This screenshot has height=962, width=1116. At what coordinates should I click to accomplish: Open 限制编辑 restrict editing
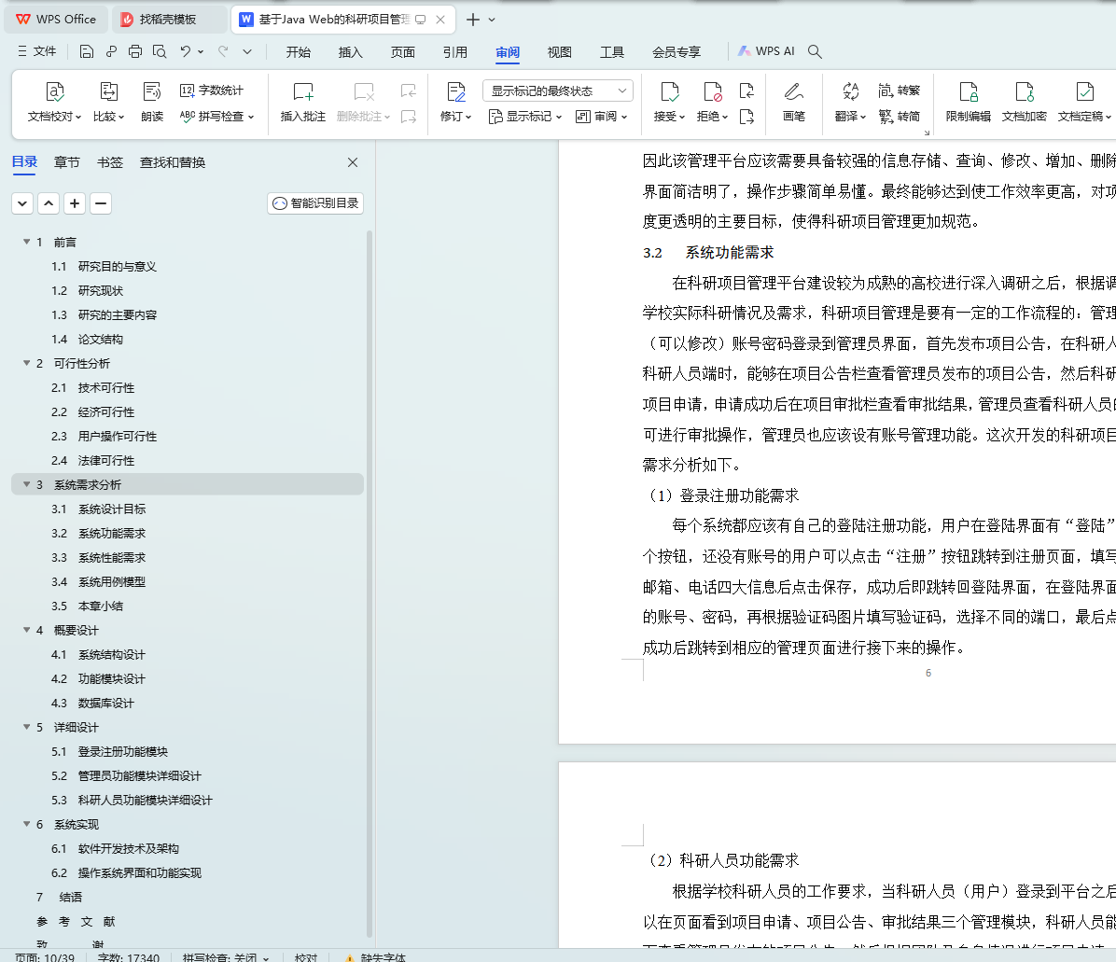pyautogui.click(x=968, y=102)
